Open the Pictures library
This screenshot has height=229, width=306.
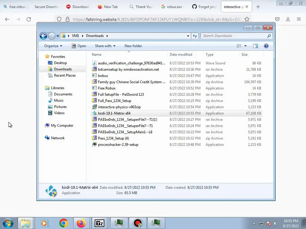(x=60, y=107)
